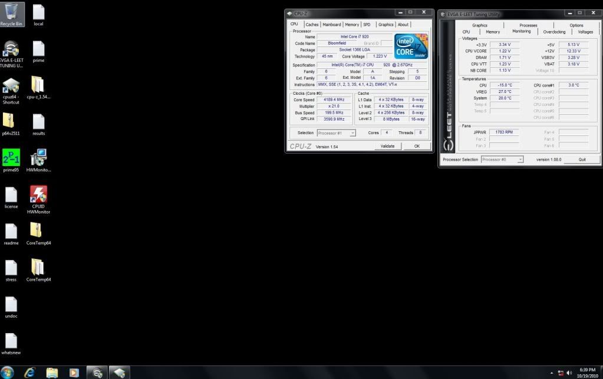Open the Processes tab in E-LEET
Screen dimensions: 603x379
pyautogui.click(x=528, y=25)
